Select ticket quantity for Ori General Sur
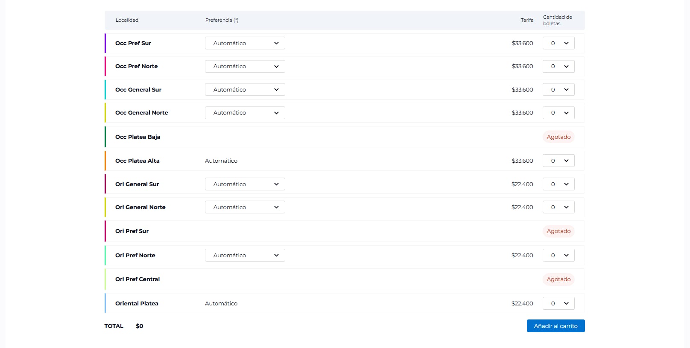The image size is (690, 348). pos(558,184)
